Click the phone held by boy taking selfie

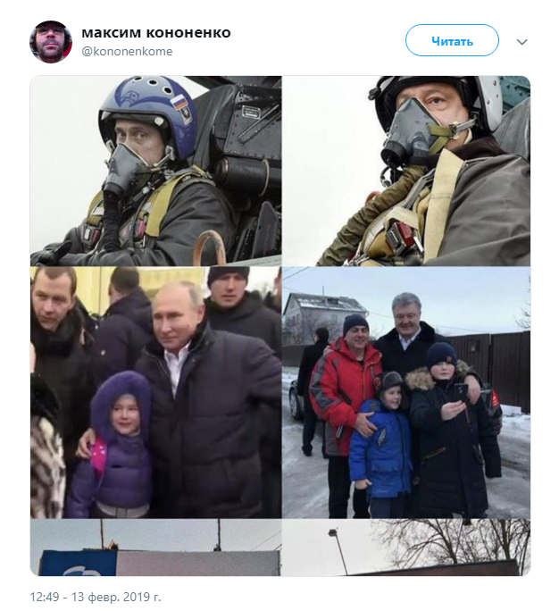461,393
